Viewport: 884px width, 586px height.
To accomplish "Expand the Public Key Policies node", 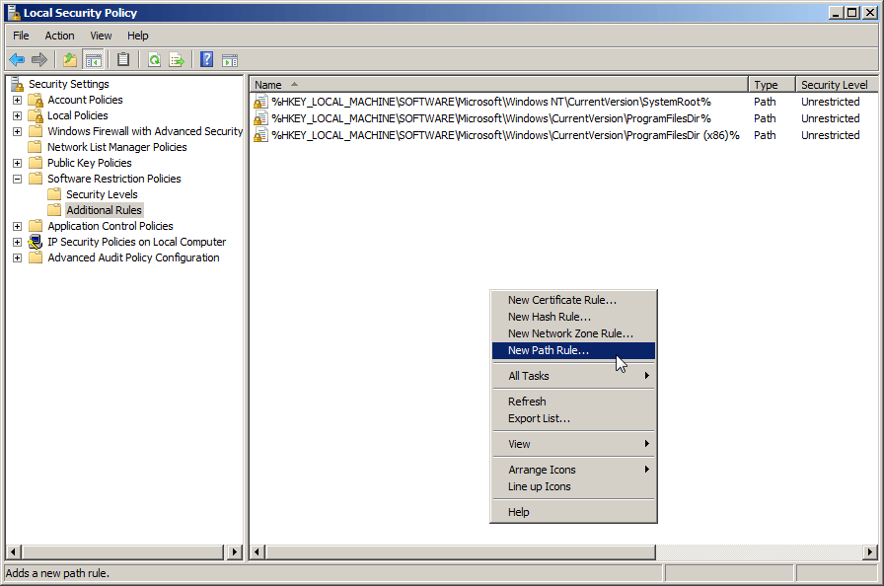I will click(18, 164).
